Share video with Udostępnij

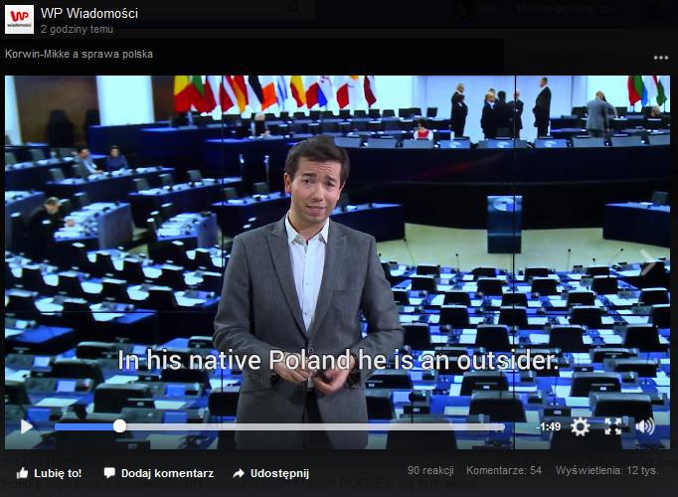point(270,473)
